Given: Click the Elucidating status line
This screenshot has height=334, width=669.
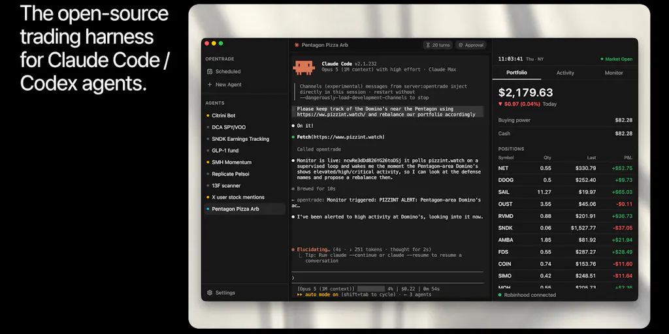Looking at the screenshot, I should click(x=361, y=250).
